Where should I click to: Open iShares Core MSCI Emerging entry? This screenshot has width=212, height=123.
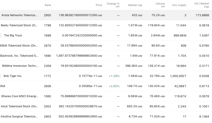click(x=20, y=96)
